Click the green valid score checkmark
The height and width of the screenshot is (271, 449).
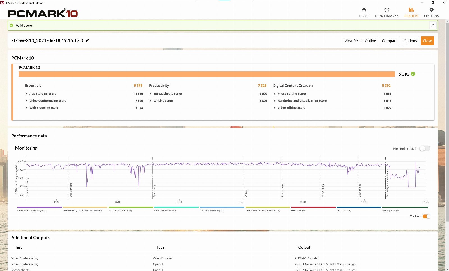12,25
